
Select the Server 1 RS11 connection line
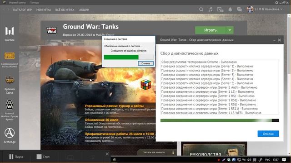coord(209,109)
